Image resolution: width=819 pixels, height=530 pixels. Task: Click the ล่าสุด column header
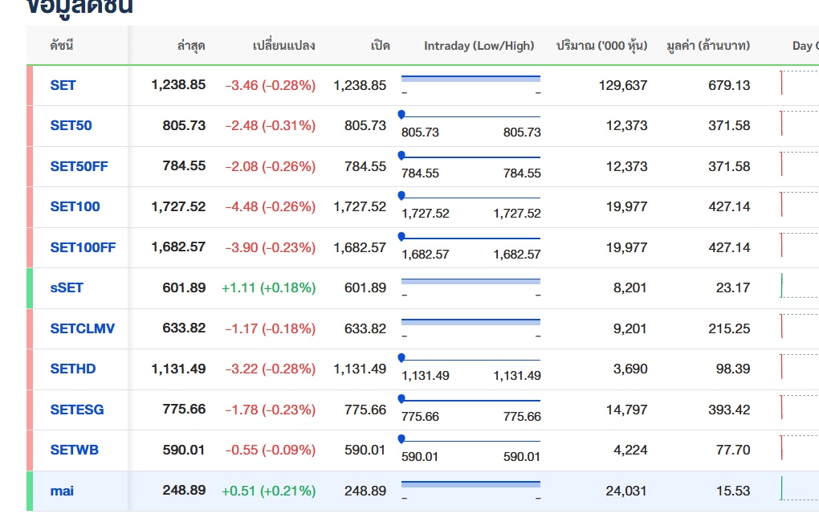191,46
